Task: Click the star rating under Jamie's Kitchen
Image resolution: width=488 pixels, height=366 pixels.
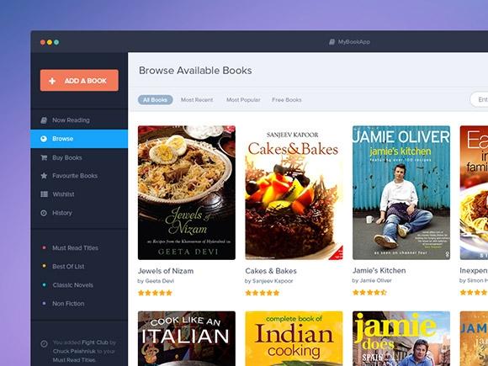Action: click(x=369, y=292)
